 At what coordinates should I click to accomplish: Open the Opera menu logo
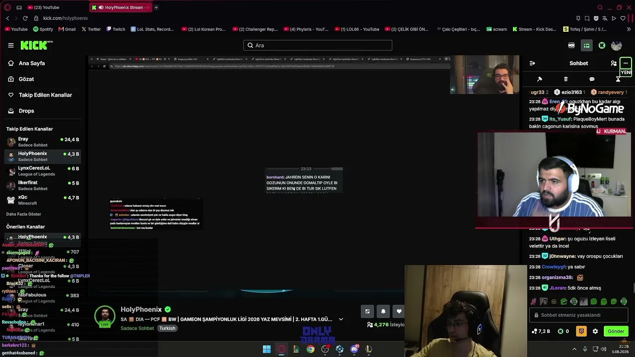pyautogui.click(x=7, y=7)
